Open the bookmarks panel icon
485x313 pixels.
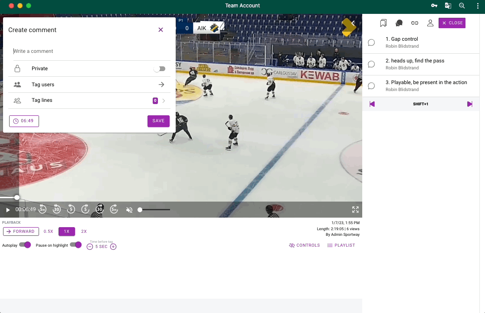(383, 23)
